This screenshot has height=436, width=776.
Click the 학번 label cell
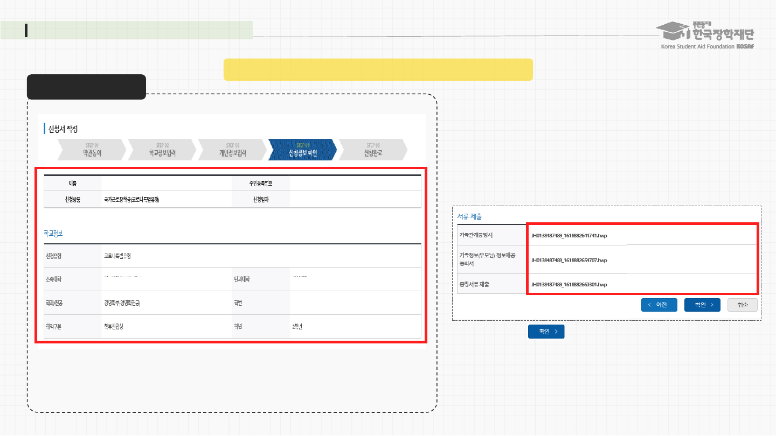[x=261, y=303]
